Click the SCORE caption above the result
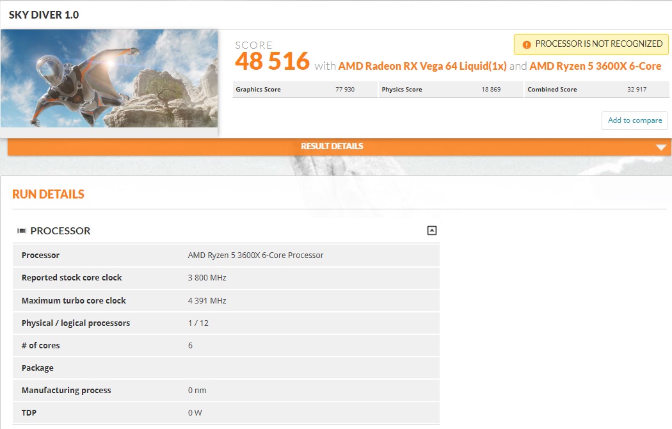Image resolution: width=672 pixels, height=429 pixels. [x=253, y=45]
